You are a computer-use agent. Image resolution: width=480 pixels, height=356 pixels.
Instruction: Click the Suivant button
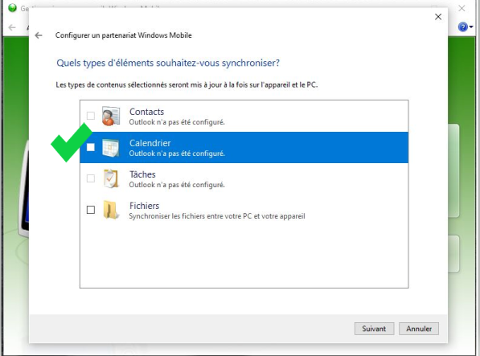click(x=374, y=329)
